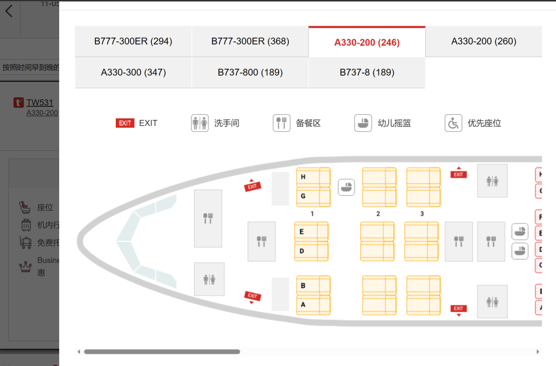Open the A330-200 (260) tab
This screenshot has width=556, height=366.
483,41
